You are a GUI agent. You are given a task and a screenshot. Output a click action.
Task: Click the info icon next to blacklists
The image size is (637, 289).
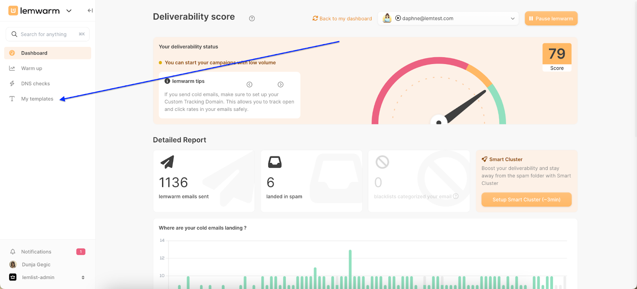pos(456,196)
